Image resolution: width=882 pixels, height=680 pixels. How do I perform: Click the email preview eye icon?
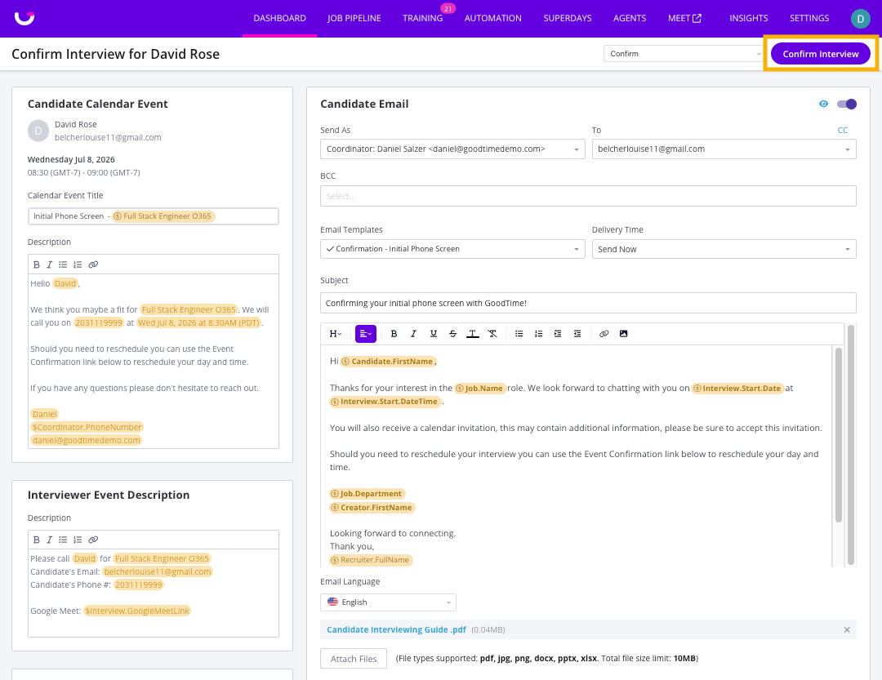pyautogui.click(x=823, y=104)
